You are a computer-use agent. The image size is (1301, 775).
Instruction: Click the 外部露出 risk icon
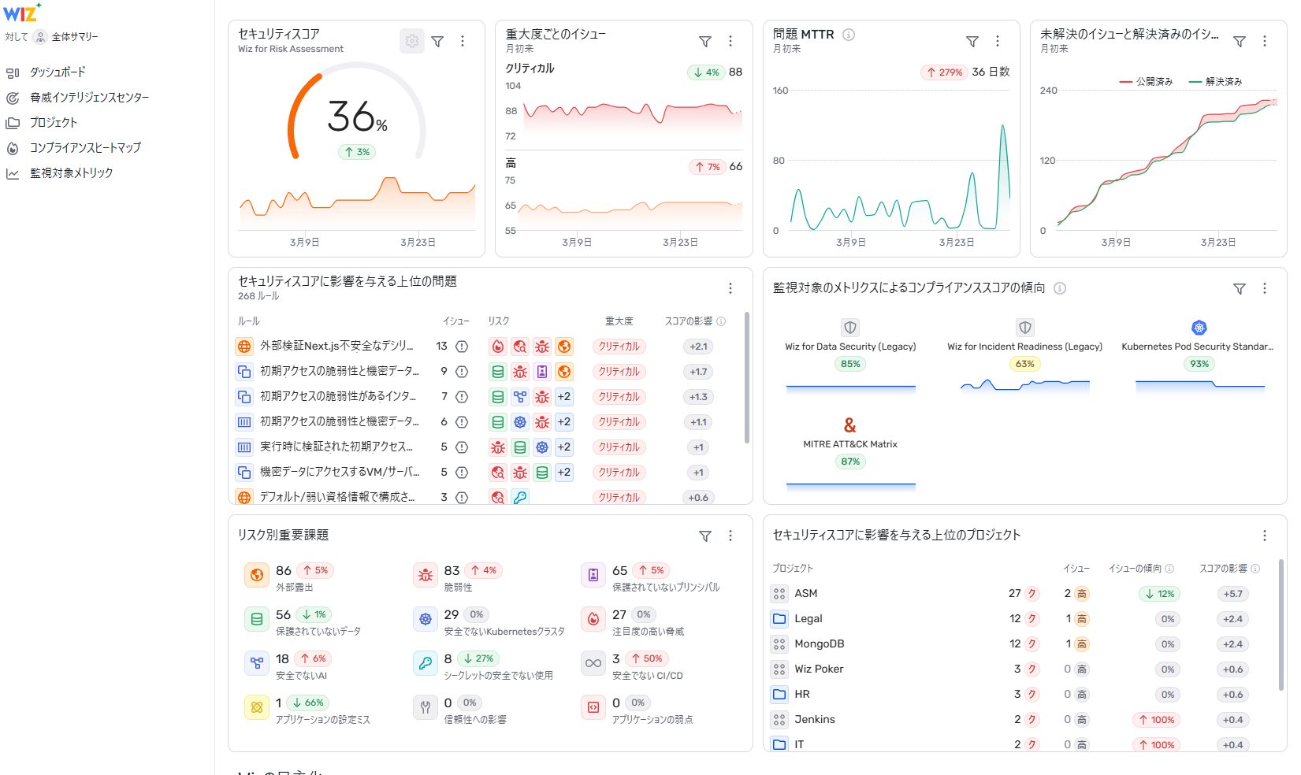point(256,576)
